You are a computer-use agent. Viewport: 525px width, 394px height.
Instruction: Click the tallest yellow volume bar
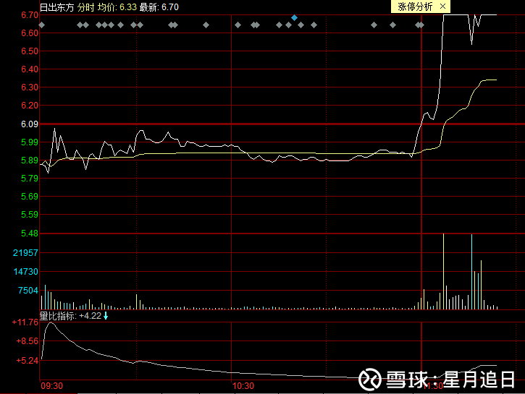tap(443, 271)
